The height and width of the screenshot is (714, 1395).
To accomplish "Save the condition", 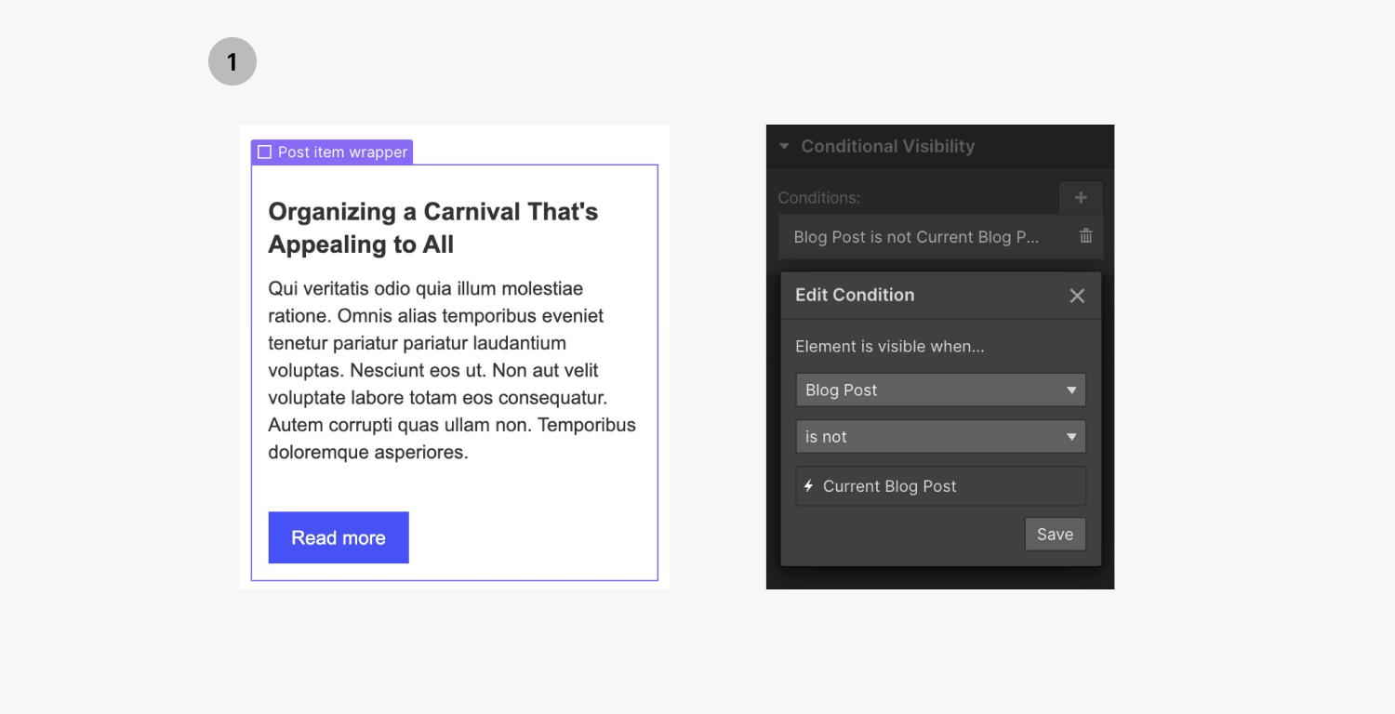I will pyautogui.click(x=1055, y=535).
